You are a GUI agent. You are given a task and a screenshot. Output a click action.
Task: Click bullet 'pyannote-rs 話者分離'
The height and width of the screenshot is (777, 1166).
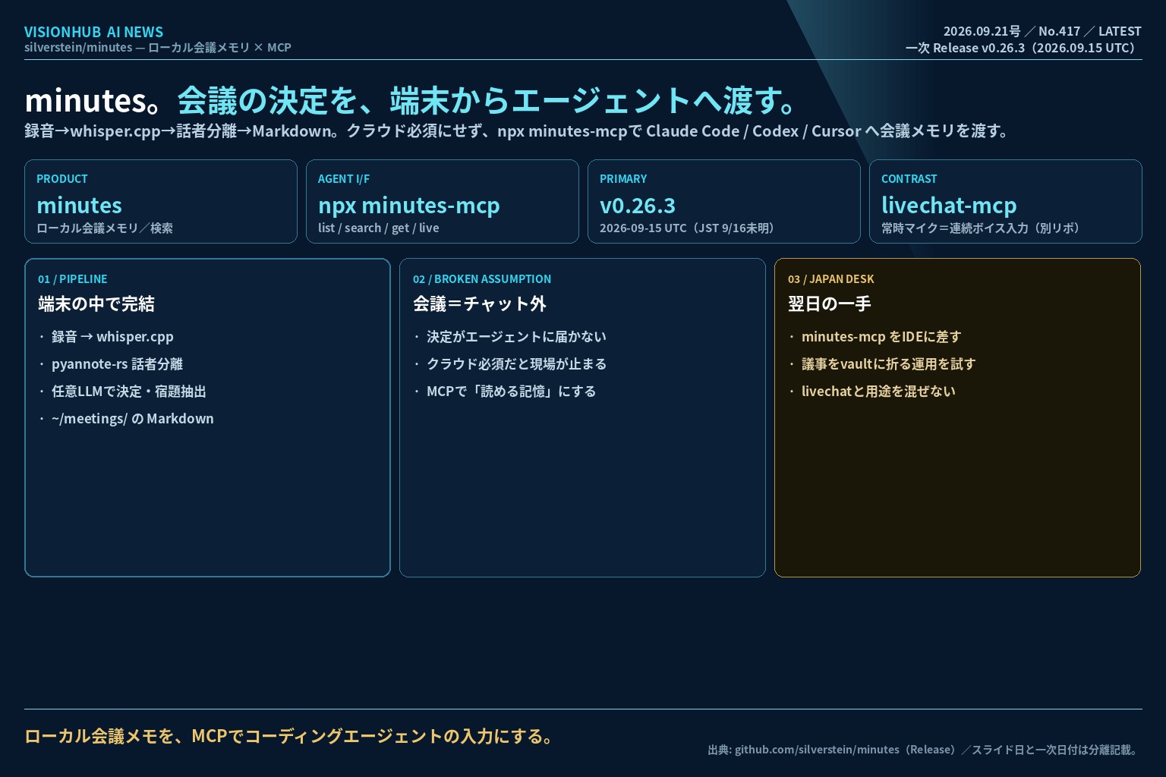pos(117,363)
